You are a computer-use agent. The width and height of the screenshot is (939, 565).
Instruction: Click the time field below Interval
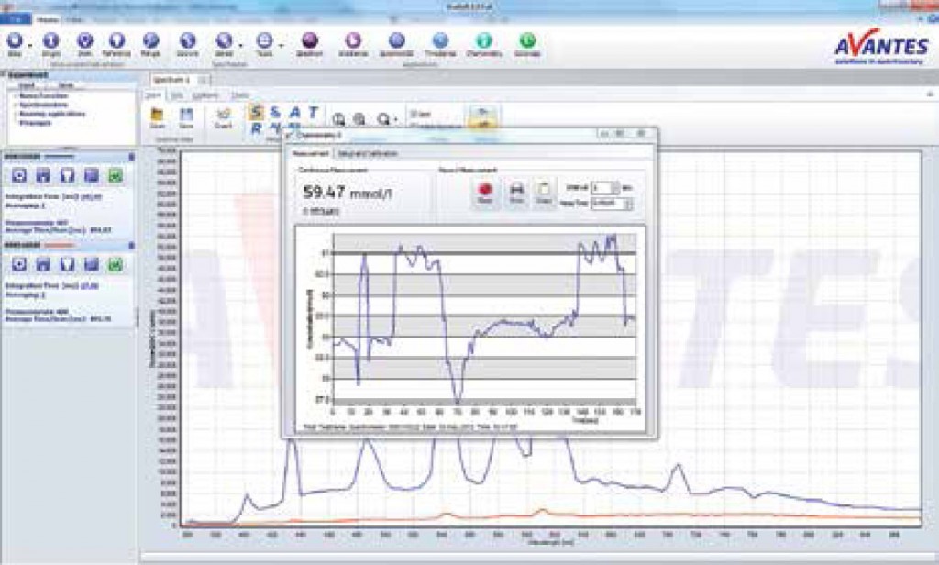(612, 204)
